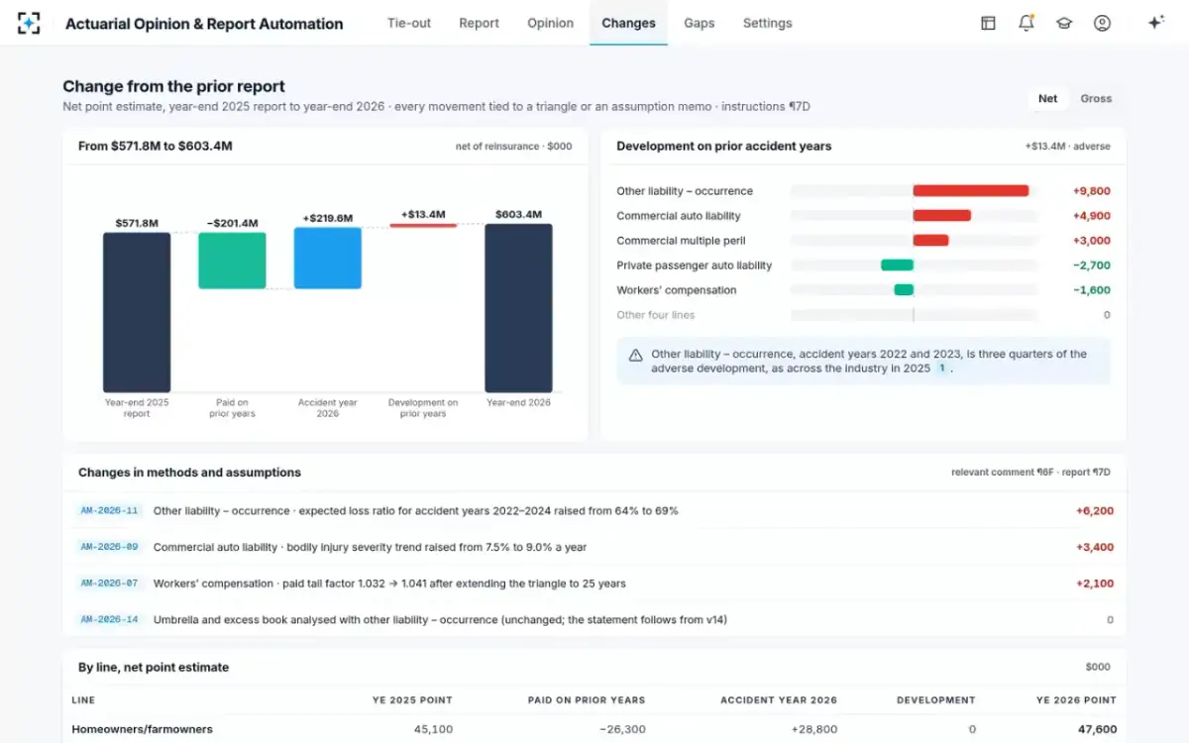1189x743 pixels.
Task: Click the Workers' compensation paid tail factor row
Action: click(594, 584)
